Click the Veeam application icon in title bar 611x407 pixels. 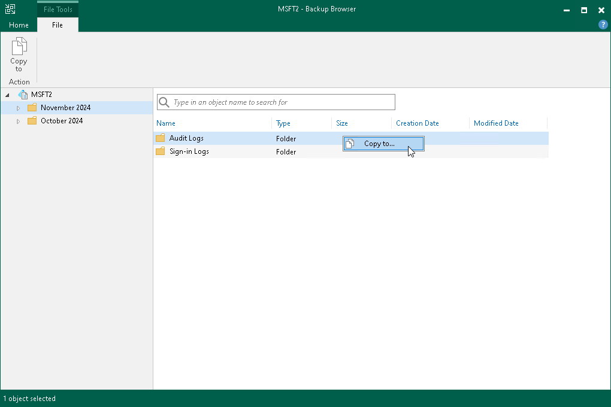(x=10, y=9)
